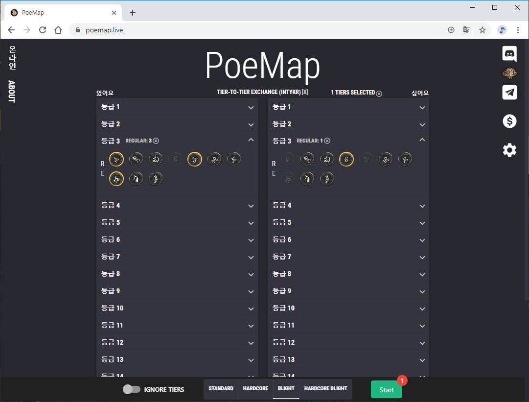Select third map icon in 있어요 tier 3 E row
This screenshot has width=529, height=402.
(156, 179)
